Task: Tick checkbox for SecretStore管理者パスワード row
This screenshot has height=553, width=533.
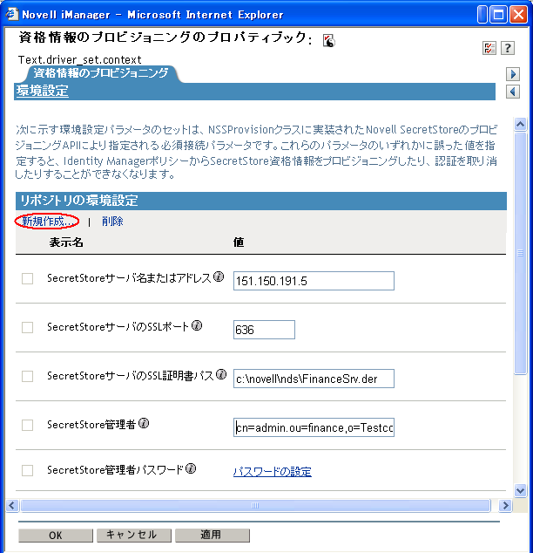Action: tap(28, 470)
